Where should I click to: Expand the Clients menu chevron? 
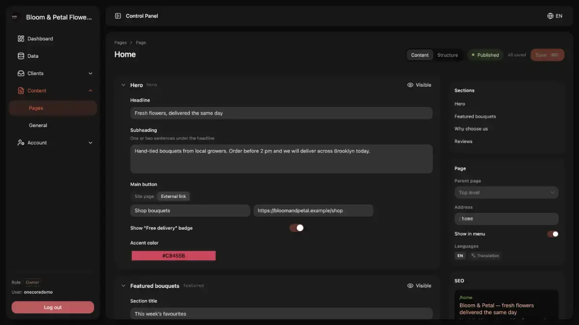point(90,73)
